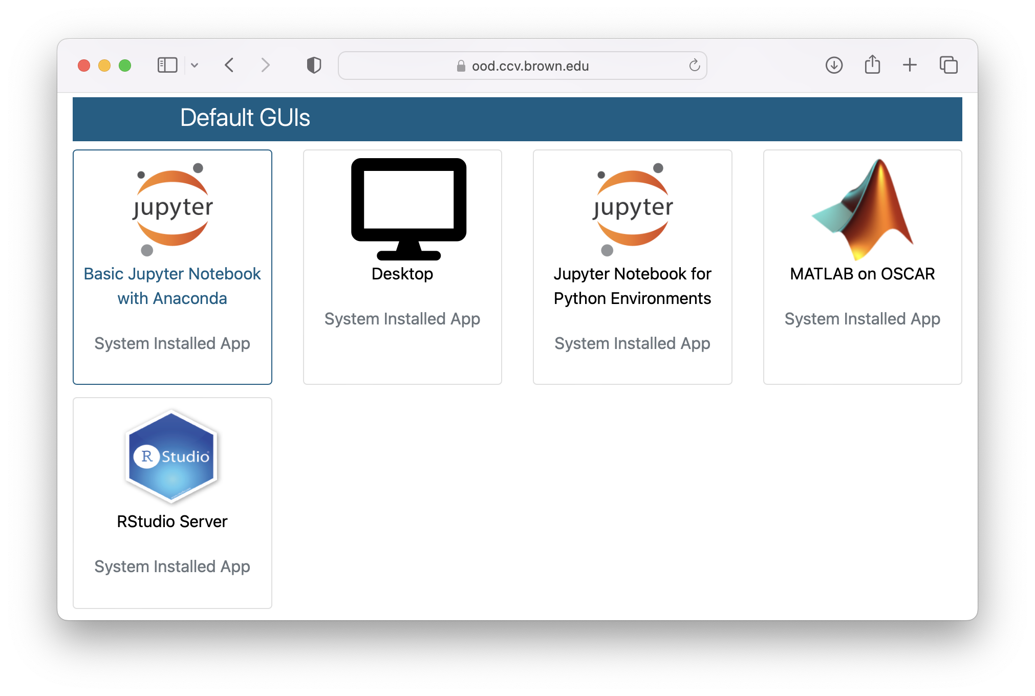Click Jupyter logo for Python Environments app
Viewport: 1035px width, 696px height.
pos(633,209)
